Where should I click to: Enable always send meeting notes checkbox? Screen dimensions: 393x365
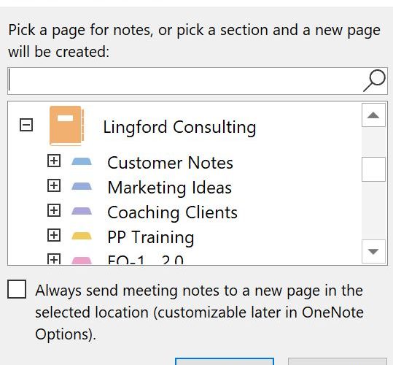coord(17,289)
